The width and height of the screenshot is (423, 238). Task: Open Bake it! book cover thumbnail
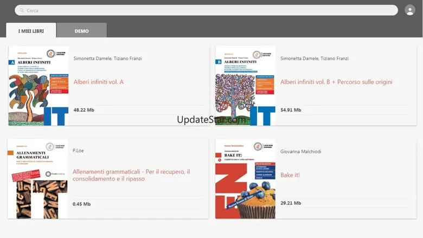click(x=245, y=179)
